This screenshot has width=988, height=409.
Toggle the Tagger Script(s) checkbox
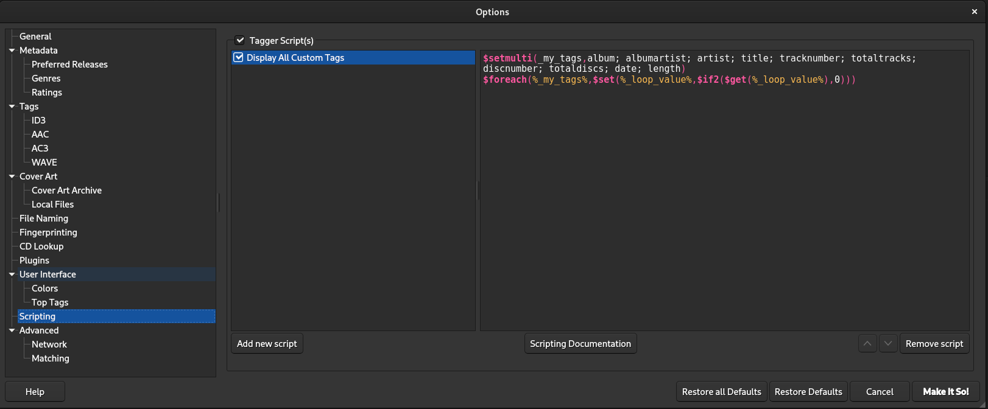(x=240, y=40)
